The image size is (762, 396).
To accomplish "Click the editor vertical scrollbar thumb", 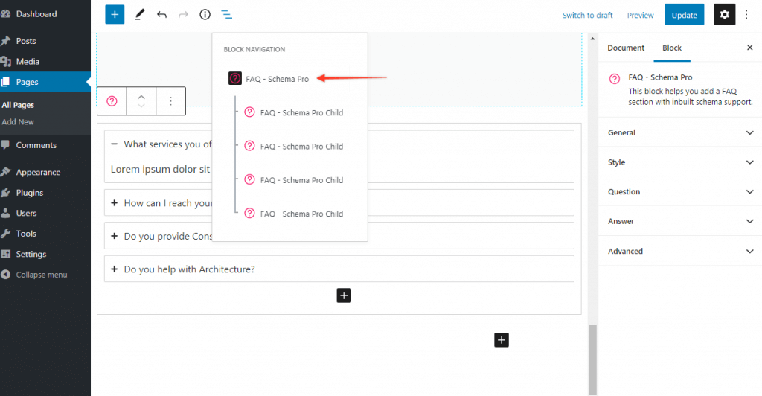I will pyautogui.click(x=592, y=359).
